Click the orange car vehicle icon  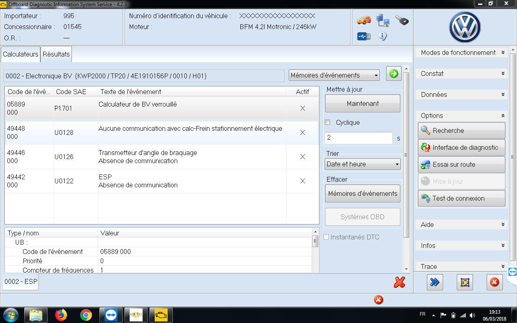pos(364,20)
